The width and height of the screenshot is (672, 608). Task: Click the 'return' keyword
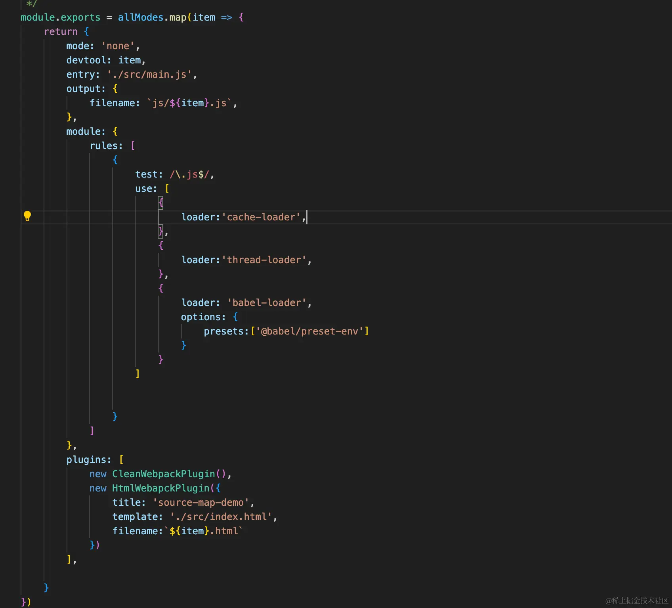61,32
